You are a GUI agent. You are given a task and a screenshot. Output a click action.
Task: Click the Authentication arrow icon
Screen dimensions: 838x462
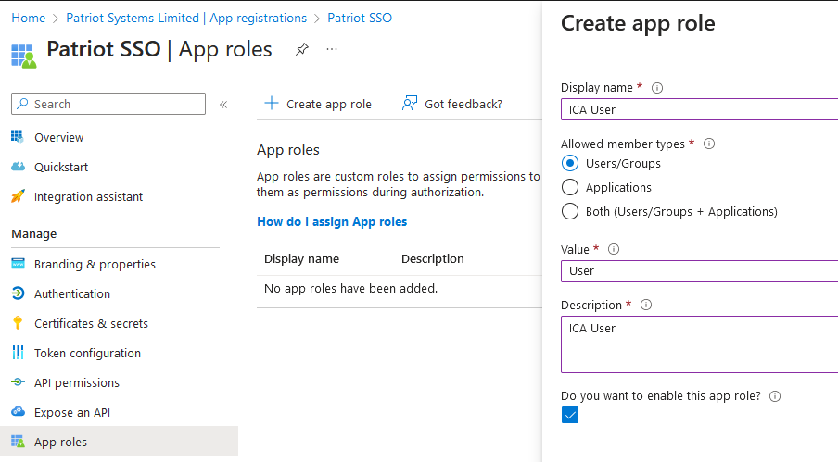[x=18, y=293]
